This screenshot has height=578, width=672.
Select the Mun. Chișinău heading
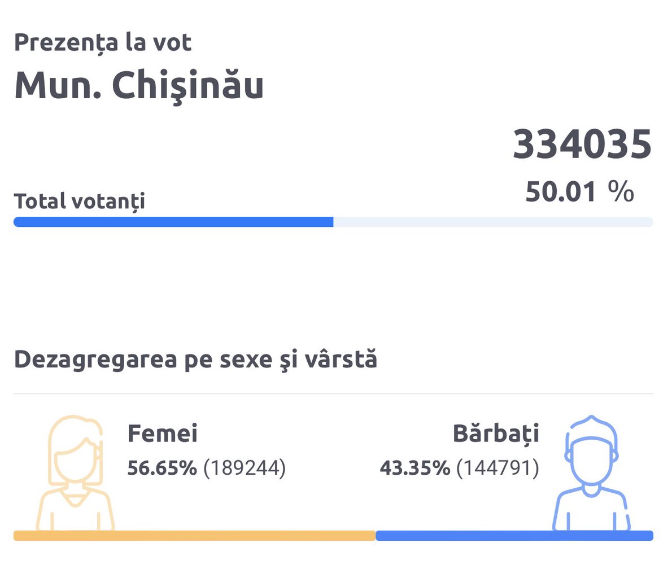pyautogui.click(x=139, y=86)
